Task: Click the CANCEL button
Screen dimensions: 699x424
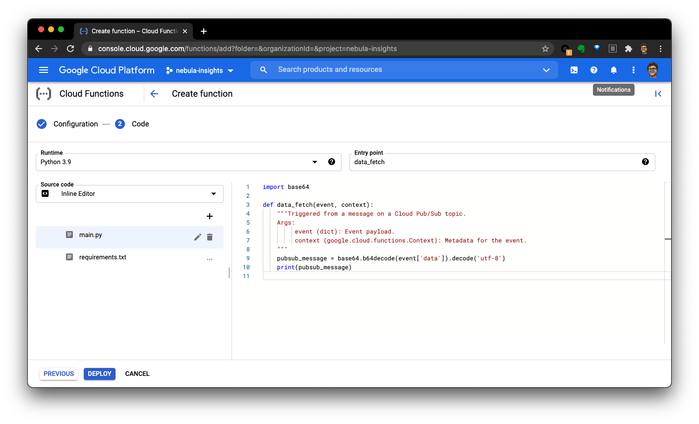Action: pyautogui.click(x=137, y=374)
